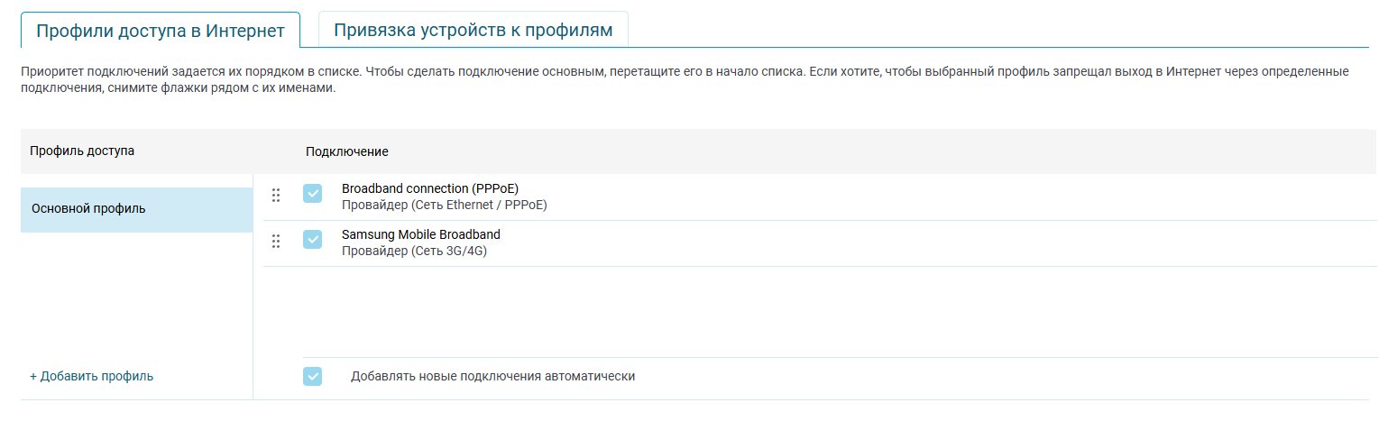Viewport: 1379px width, 421px height.
Task: Click the blank area under Основной профиль
Action: [x=135, y=297]
